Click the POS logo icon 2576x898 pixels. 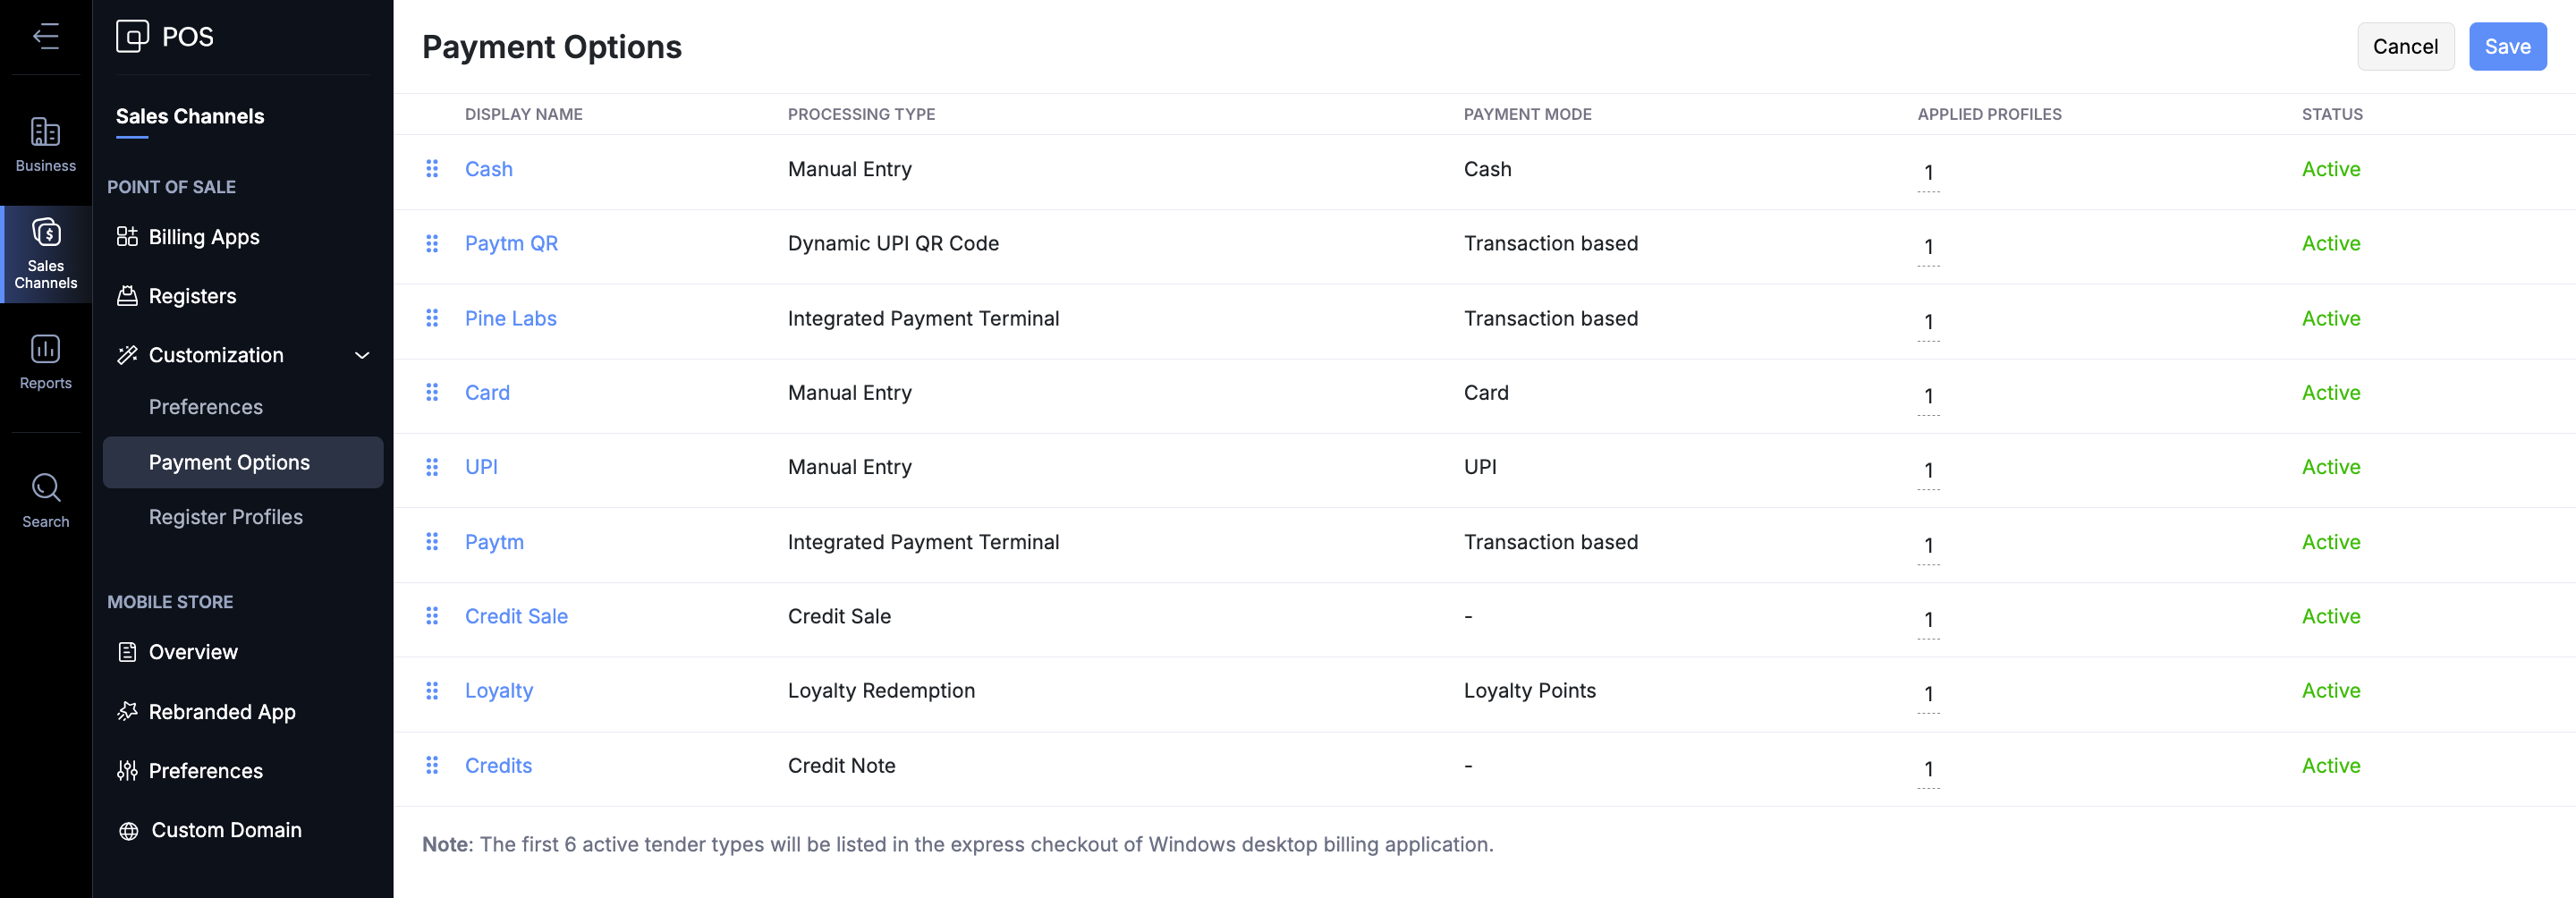pos(132,37)
